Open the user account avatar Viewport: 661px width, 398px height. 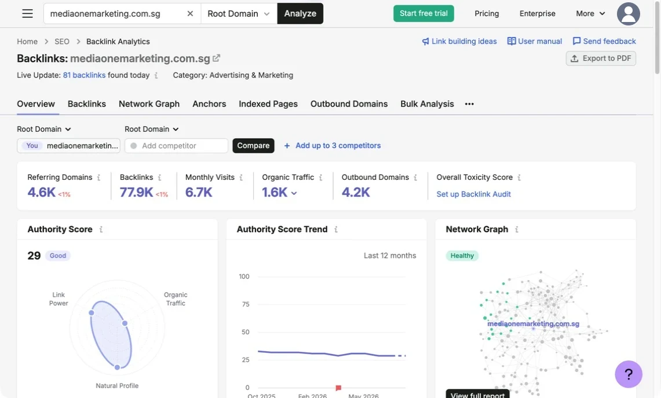(628, 13)
